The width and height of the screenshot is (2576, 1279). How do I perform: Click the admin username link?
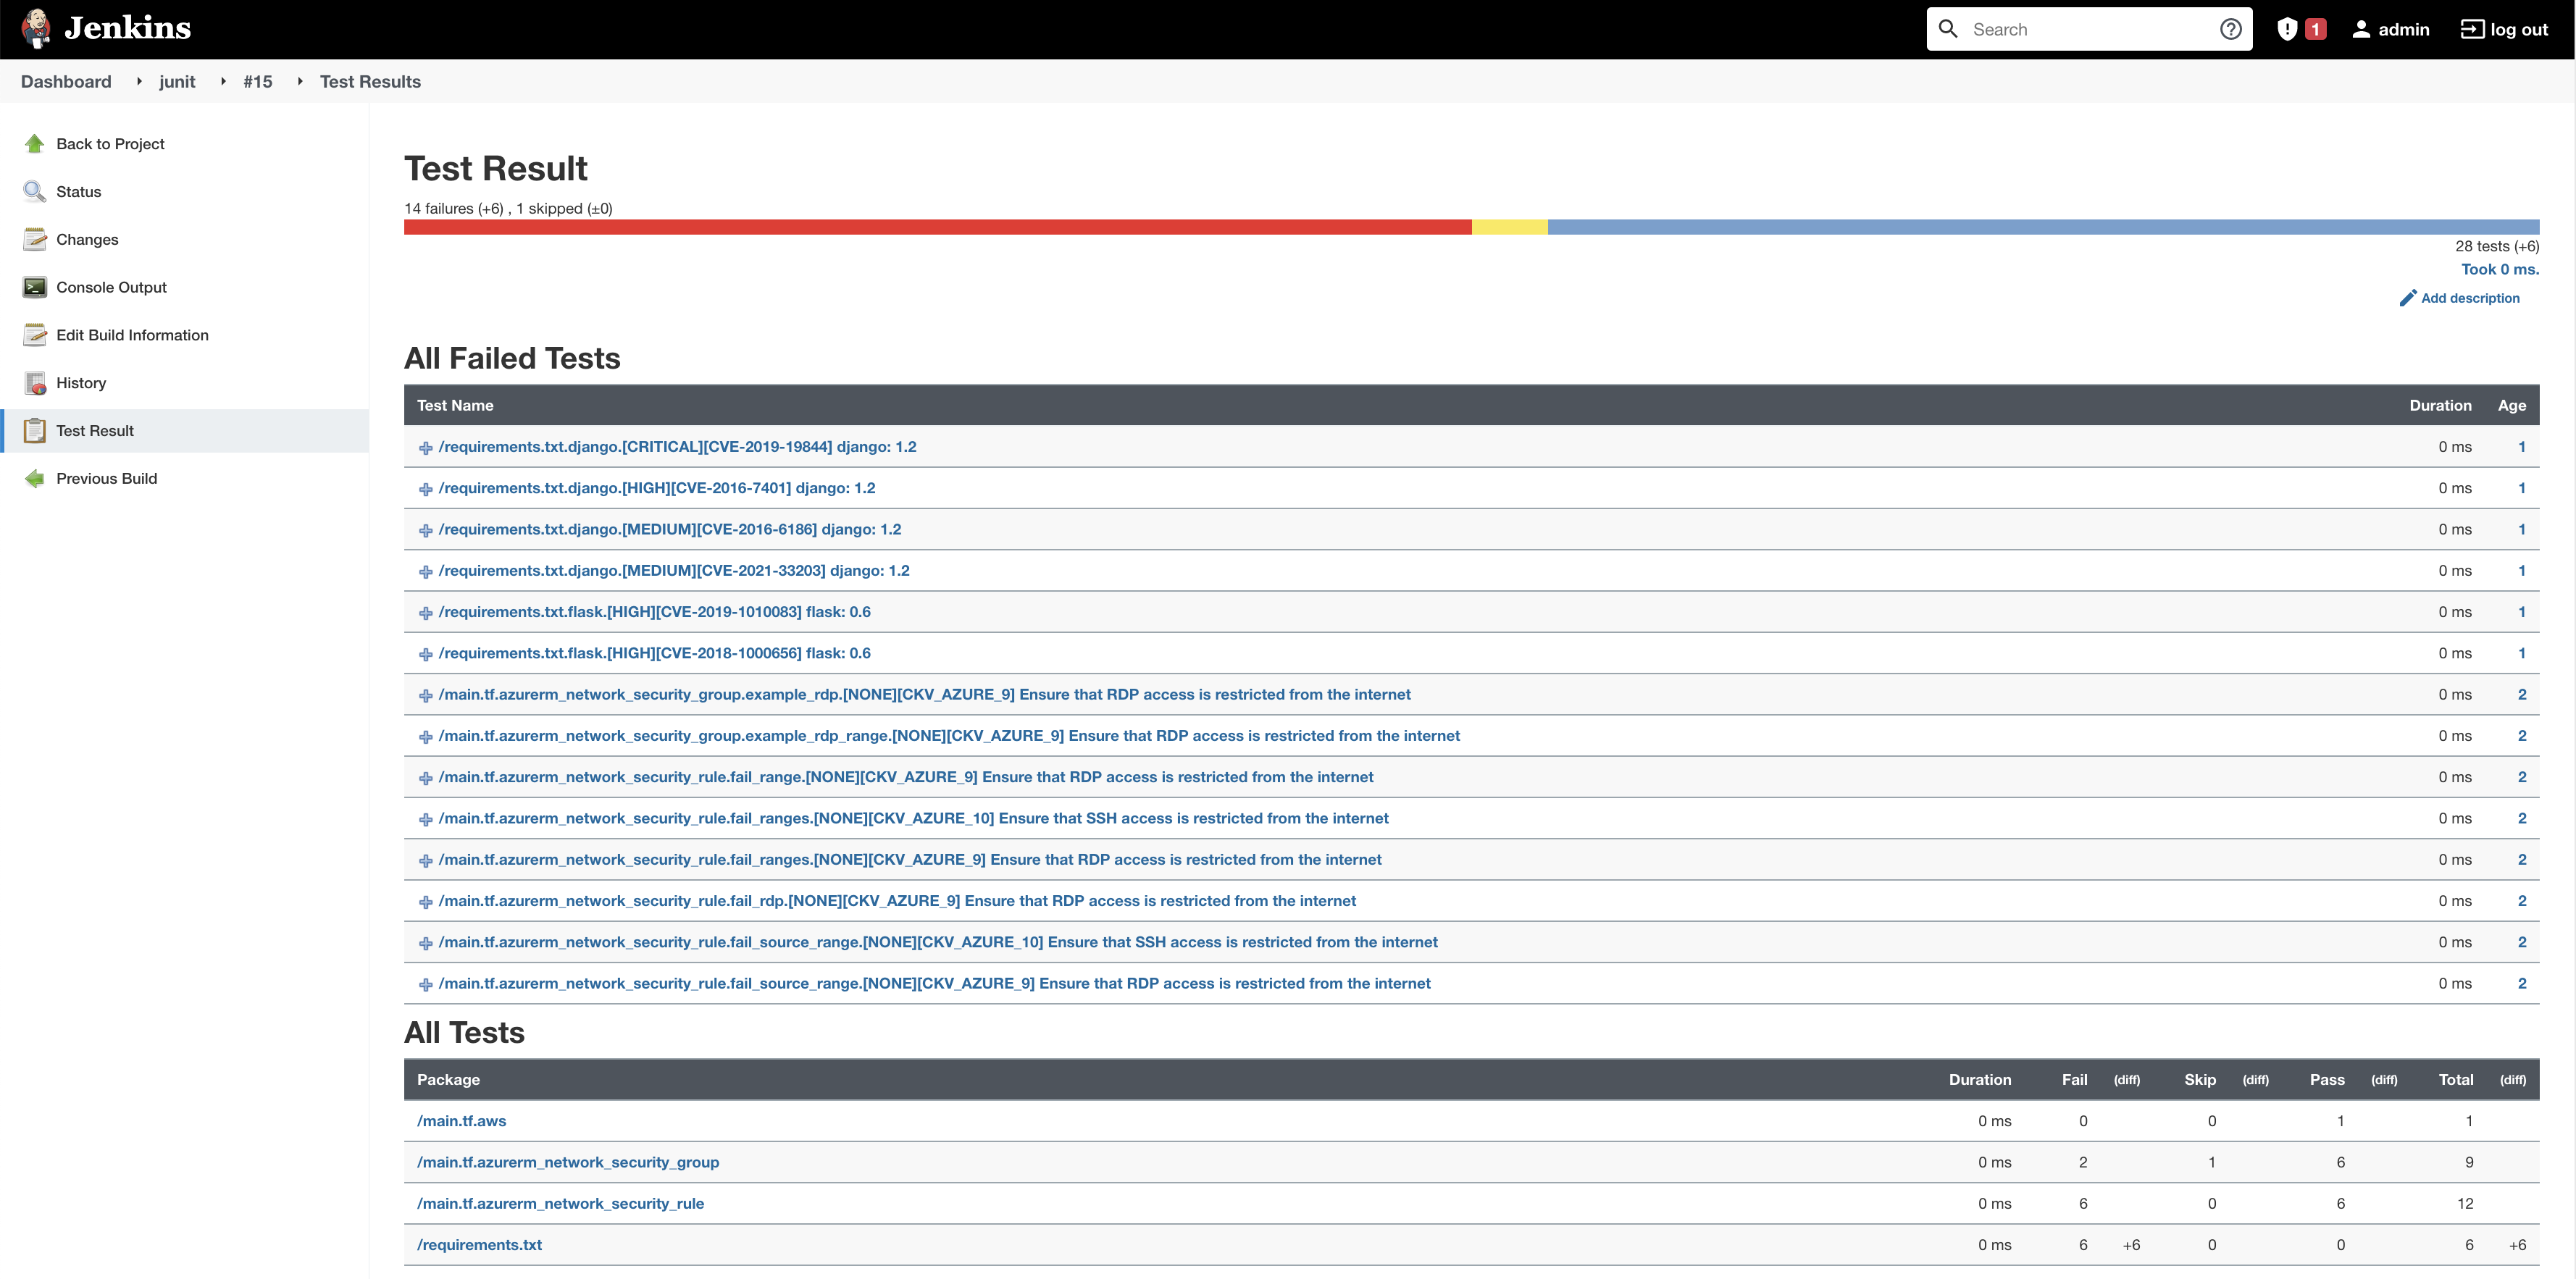(x=2403, y=29)
